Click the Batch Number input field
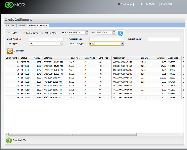Viewport: 187px width, 150px height. (46, 39)
